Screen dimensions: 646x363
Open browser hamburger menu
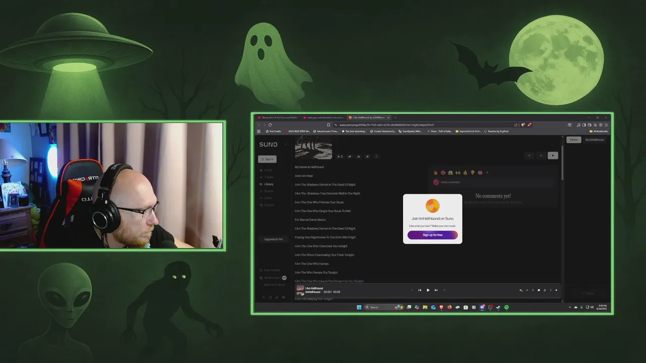click(606, 125)
